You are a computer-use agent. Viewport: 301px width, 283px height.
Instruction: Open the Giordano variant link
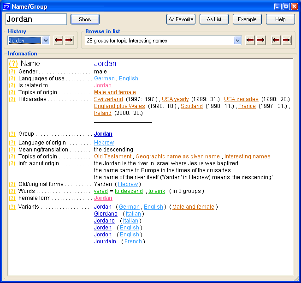[106, 214]
